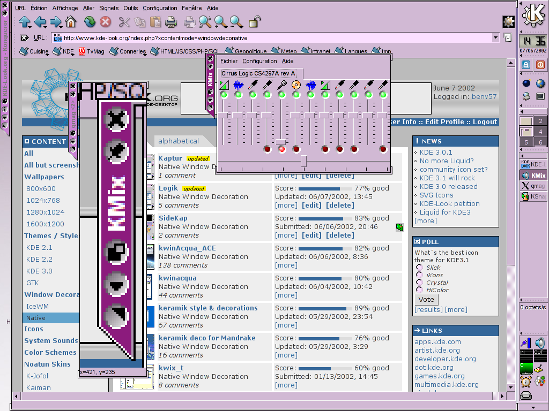The width and height of the screenshot is (549, 411).
Task: Reload the page with the green refresh icon
Action: point(90,22)
